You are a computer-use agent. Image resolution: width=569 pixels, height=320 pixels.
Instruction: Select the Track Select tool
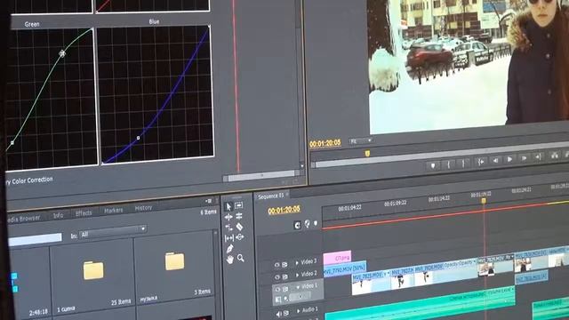click(239, 205)
